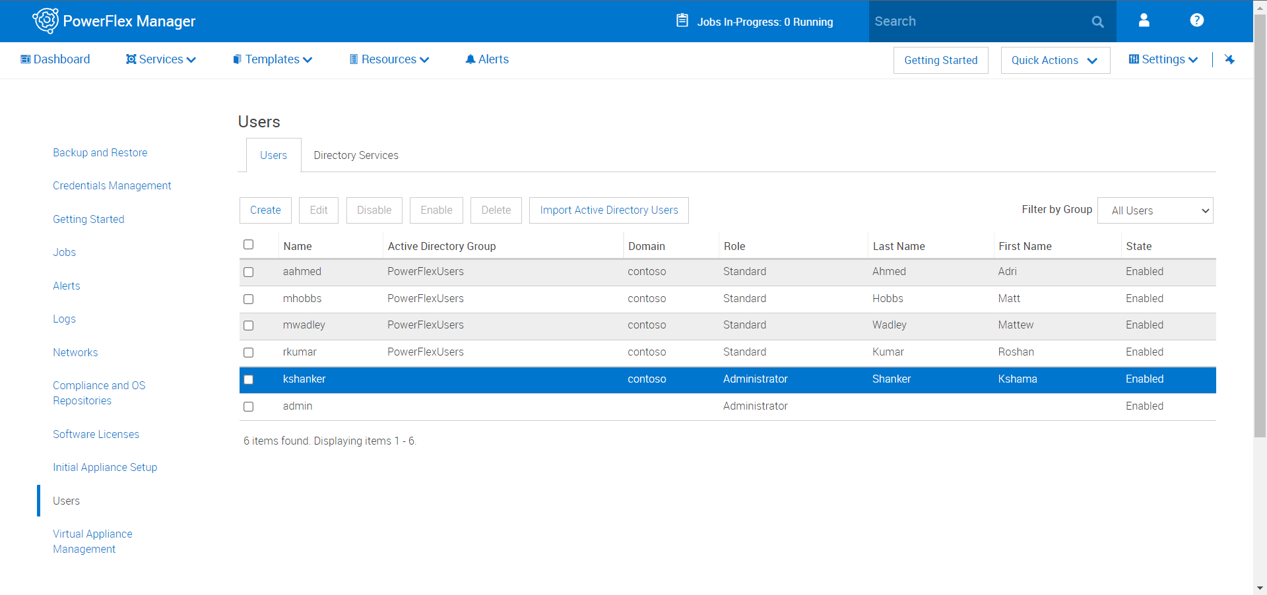Open the Quick Actions dropdown
This screenshot has width=1267, height=595.
click(1055, 60)
